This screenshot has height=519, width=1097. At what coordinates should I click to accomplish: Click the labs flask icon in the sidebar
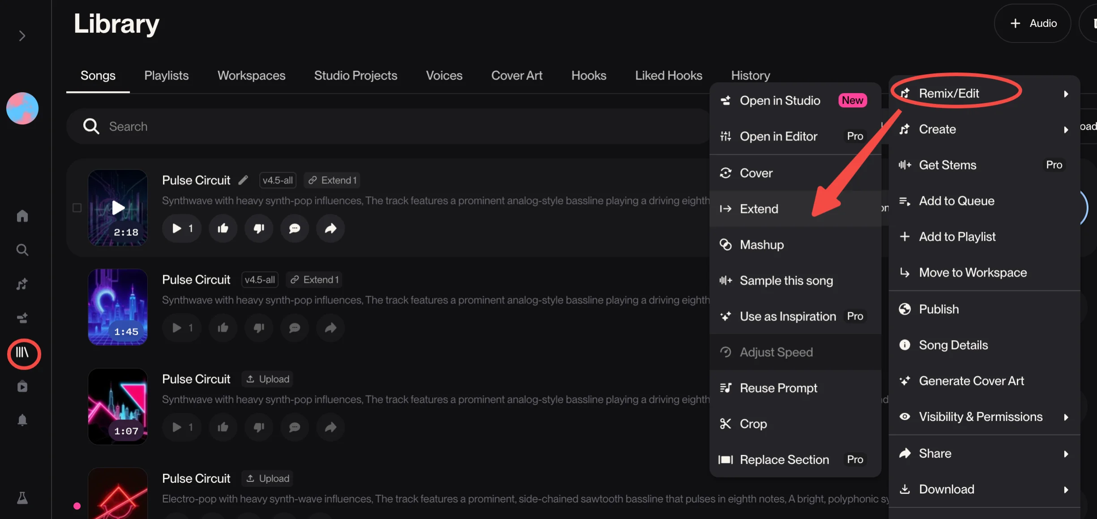[22, 498]
